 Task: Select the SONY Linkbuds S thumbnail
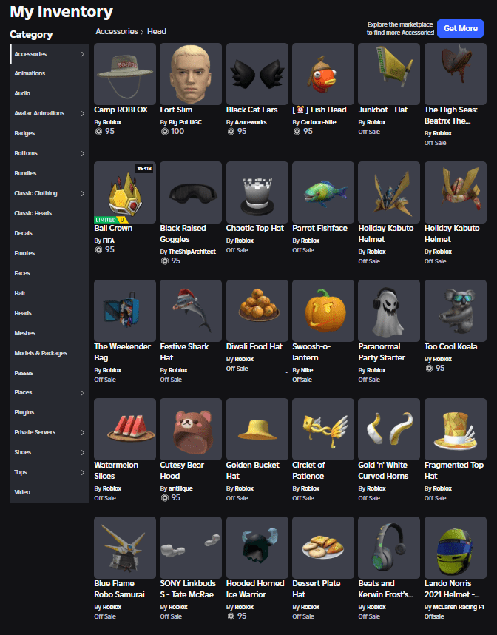coord(191,548)
